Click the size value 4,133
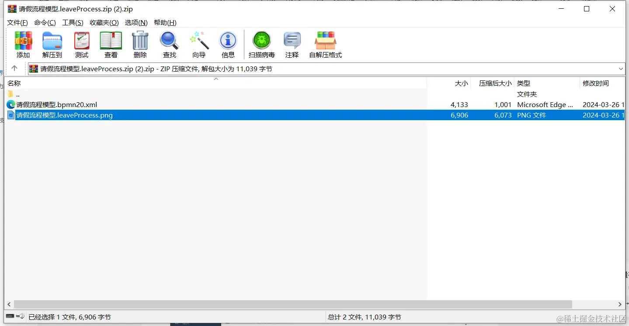The height and width of the screenshot is (326, 629). coord(459,105)
